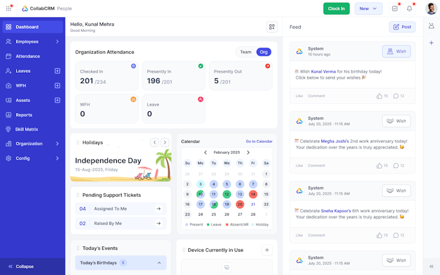Image resolution: width=440 pixels, height=275 pixels.
Task: Click the Device Currently in Use placeholder icon
Action: pyautogui.click(x=227, y=268)
